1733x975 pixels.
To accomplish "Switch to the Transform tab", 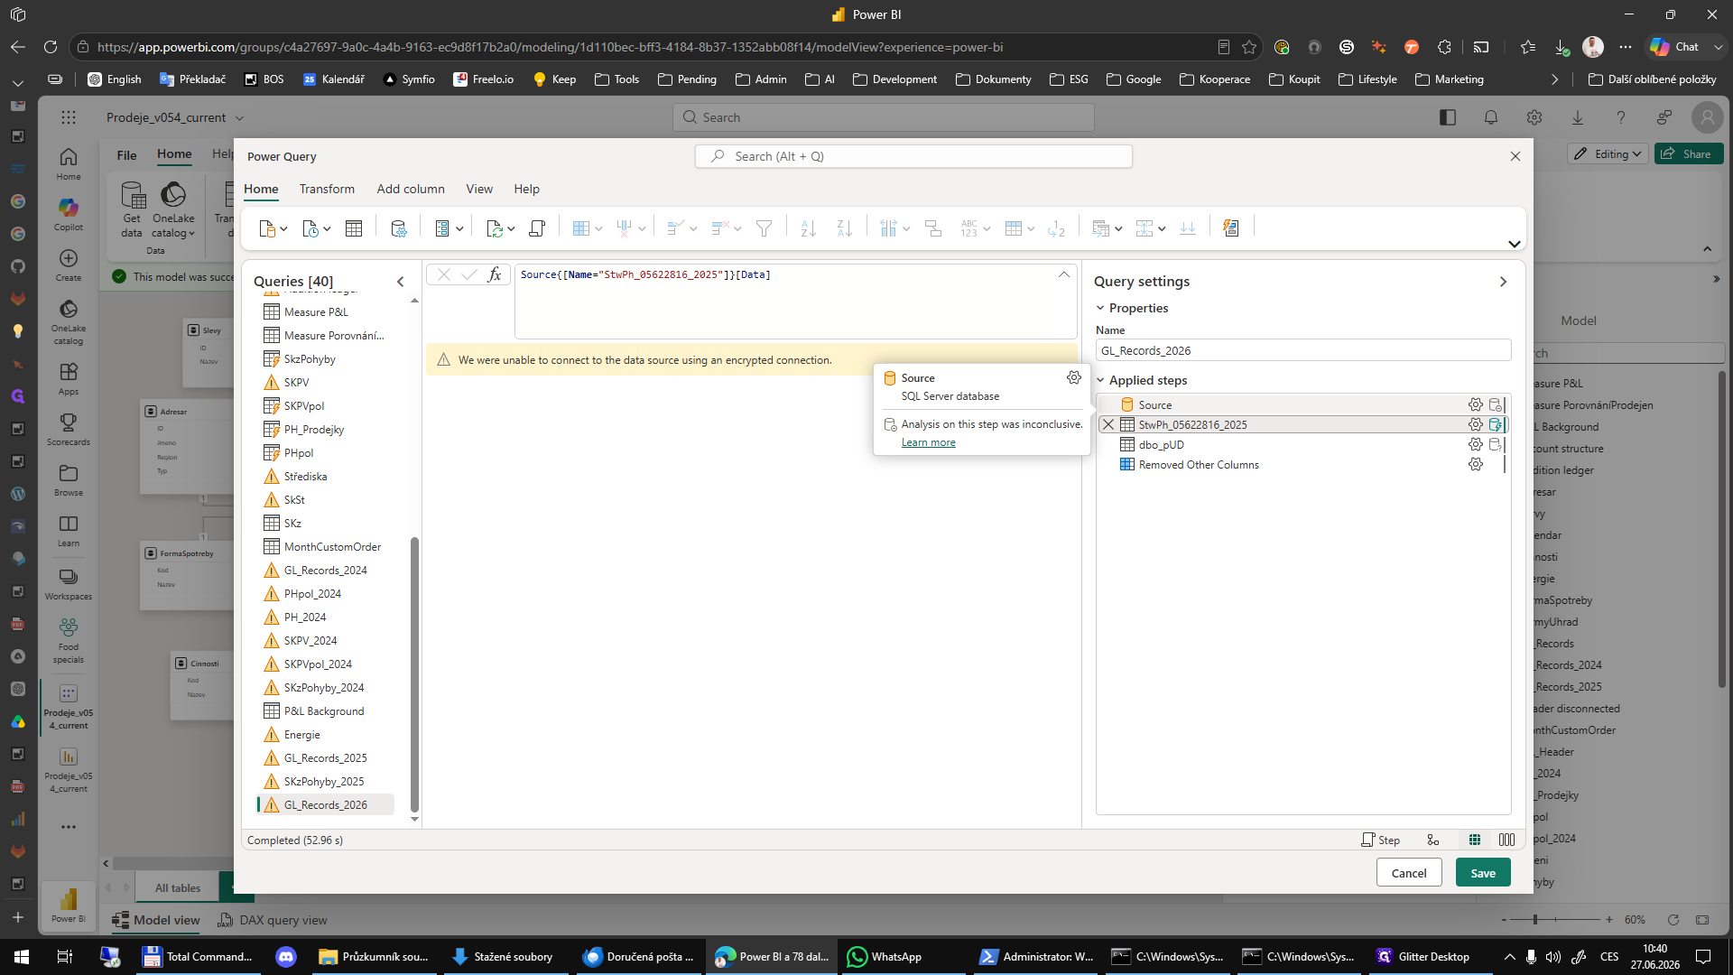I will tap(327, 189).
